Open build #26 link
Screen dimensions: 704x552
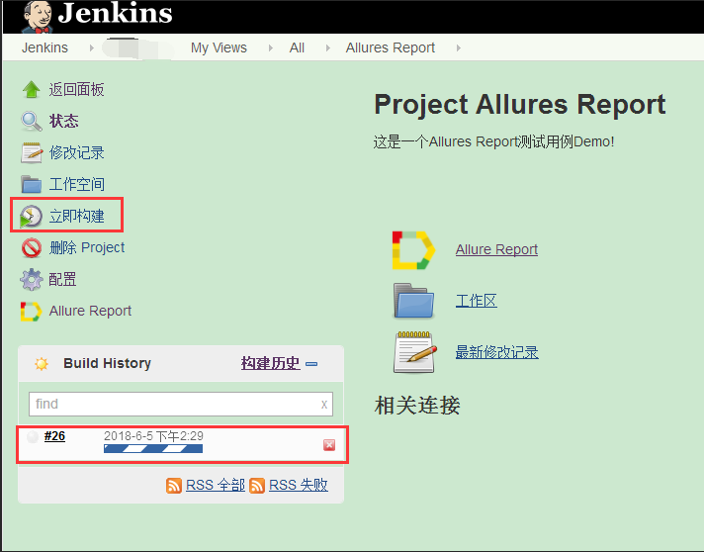[x=54, y=436]
